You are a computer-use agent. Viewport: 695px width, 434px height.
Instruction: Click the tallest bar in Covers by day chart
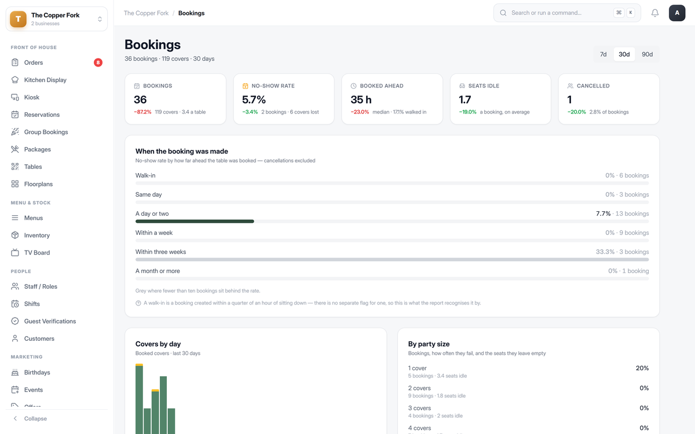tap(139, 399)
